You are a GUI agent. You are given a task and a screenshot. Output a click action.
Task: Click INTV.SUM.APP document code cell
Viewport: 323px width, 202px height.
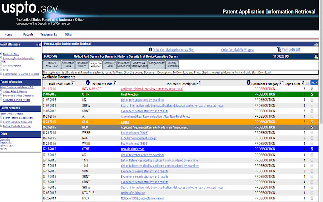tap(92, 89)
